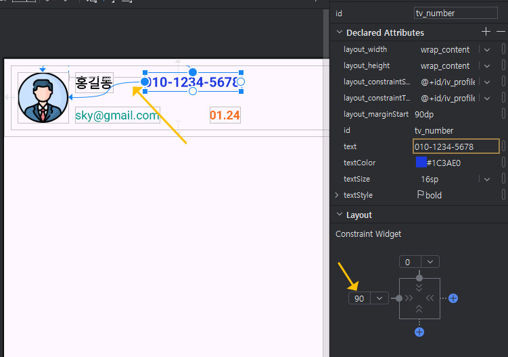
Task: Select the left constraint anchor of phone number view
Action: tap(145, 82)
